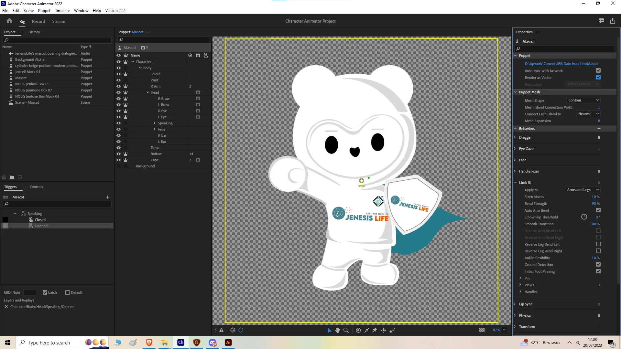Toggle the mesh display icon
Screen dimensions: 621x349
coord(233,330)
